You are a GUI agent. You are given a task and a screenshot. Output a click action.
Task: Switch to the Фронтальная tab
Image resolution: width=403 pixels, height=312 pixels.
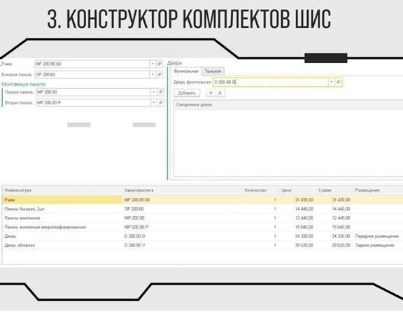tap(186, 71)
